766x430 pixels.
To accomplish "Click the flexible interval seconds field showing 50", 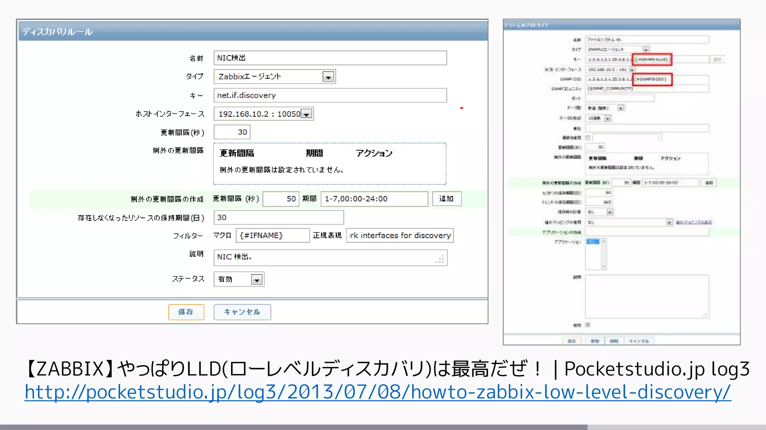I will pyautogui.click(x=281, y=199).
